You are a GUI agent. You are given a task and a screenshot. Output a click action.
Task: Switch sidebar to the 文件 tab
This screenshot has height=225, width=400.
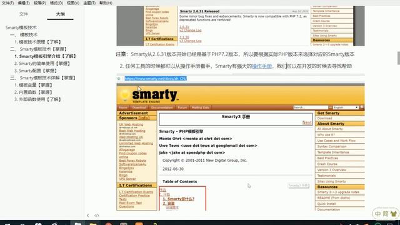(24, 14)
